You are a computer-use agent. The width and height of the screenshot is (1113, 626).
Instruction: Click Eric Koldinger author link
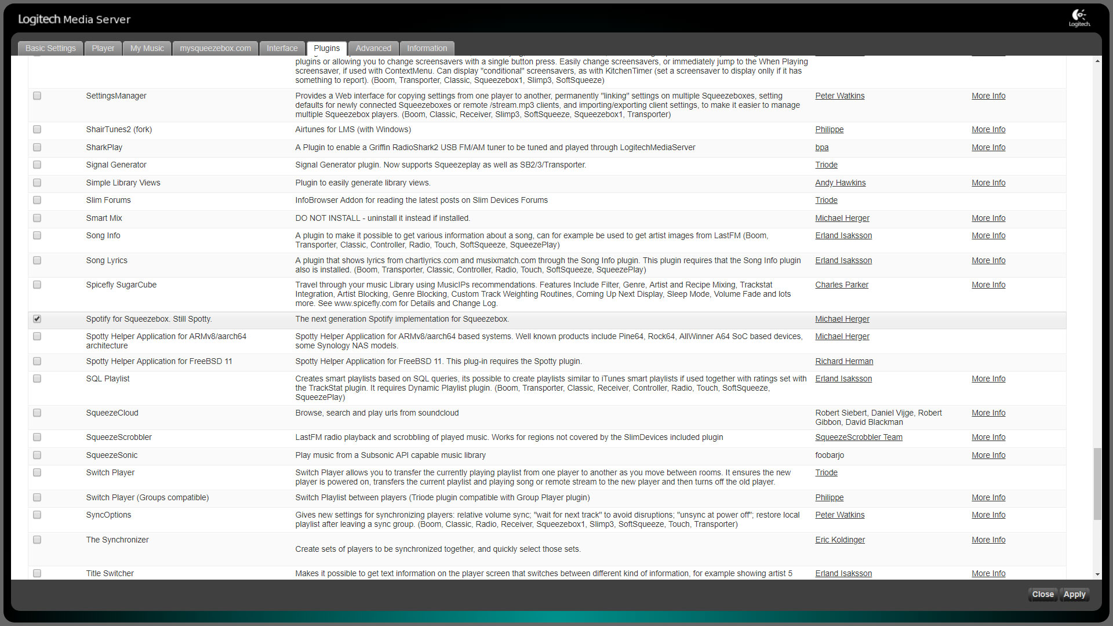(840, 540)
